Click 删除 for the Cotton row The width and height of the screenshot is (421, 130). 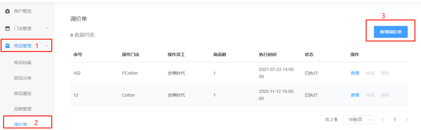click(x=385, y=95)
